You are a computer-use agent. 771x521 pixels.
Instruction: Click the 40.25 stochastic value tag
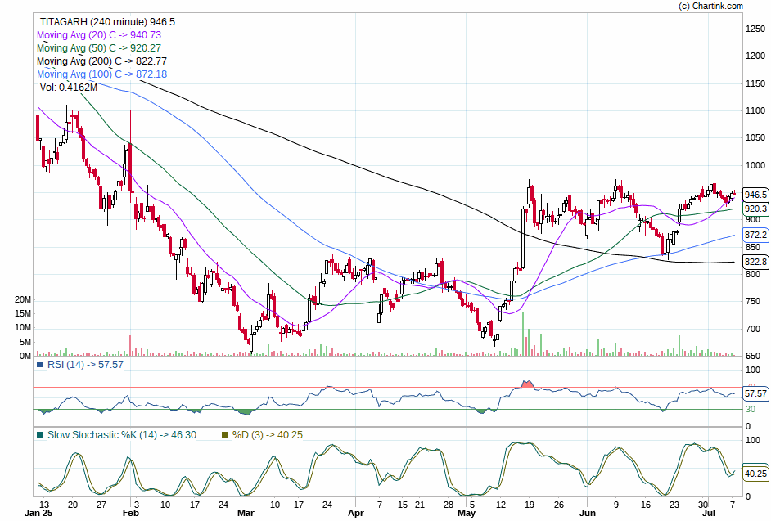pos(755,474)
